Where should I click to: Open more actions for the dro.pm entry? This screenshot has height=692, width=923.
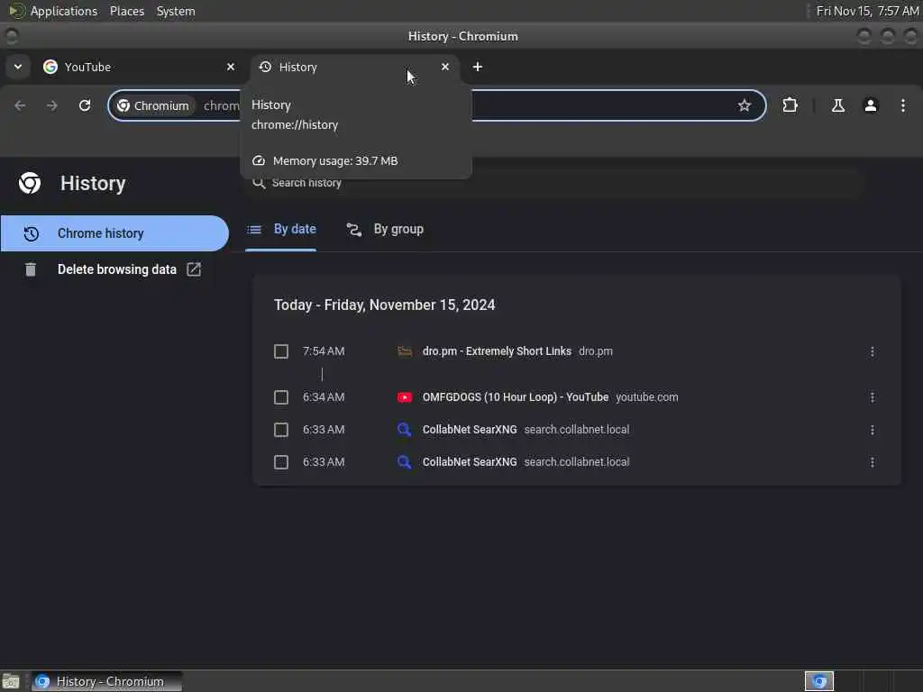[872, 351]
